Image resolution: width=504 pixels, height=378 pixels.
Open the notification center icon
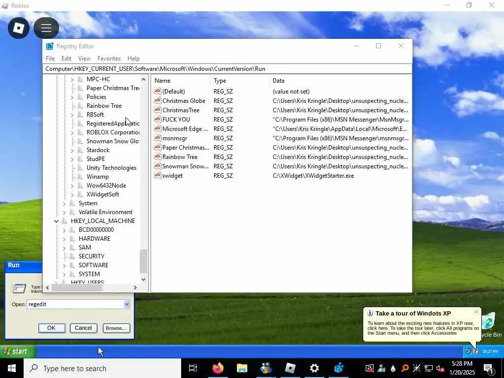(489, 368)
